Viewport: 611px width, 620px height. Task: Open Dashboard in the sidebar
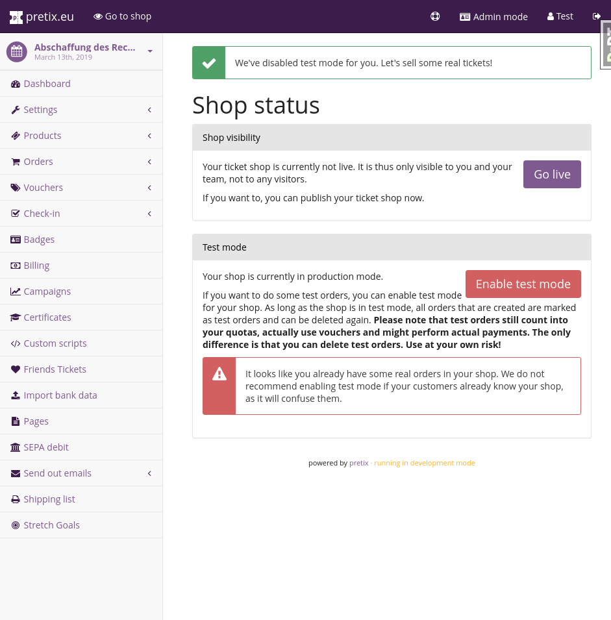(81, 84)
